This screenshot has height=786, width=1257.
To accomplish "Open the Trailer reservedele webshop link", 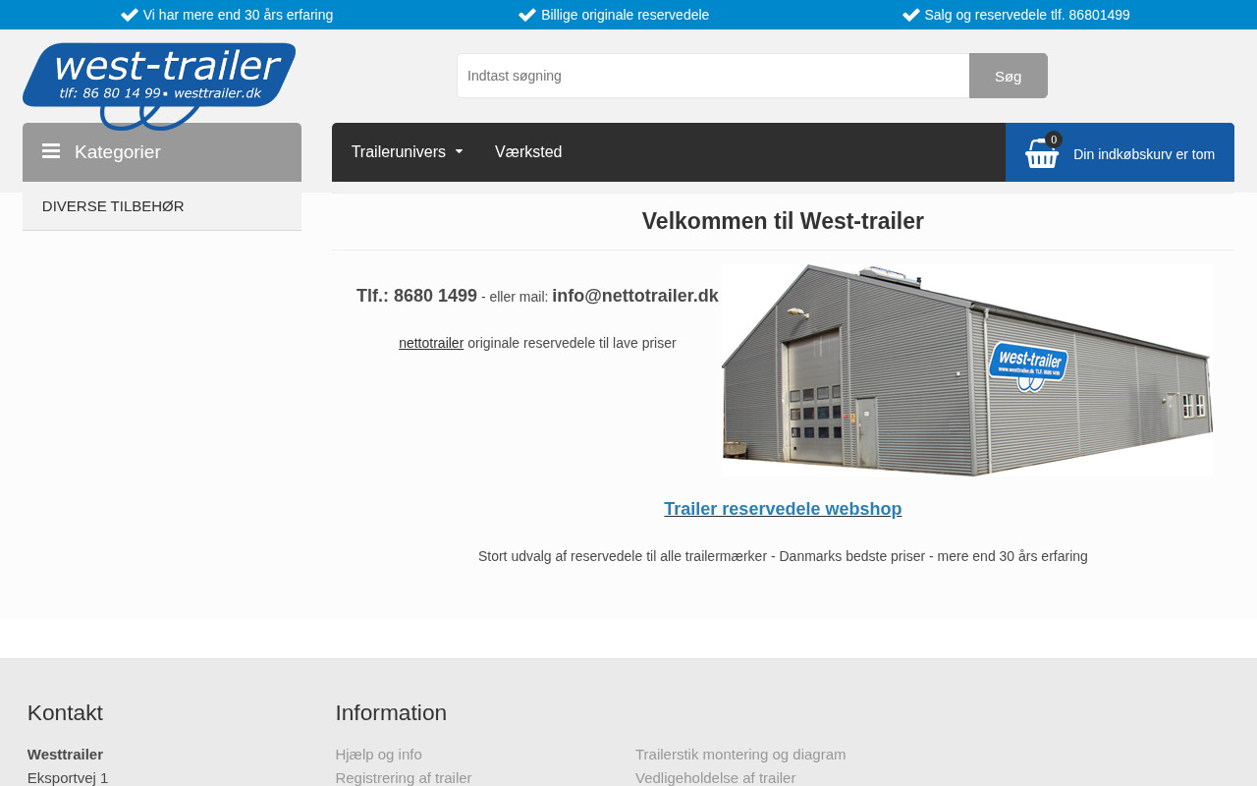I will (x=783, y=509).
